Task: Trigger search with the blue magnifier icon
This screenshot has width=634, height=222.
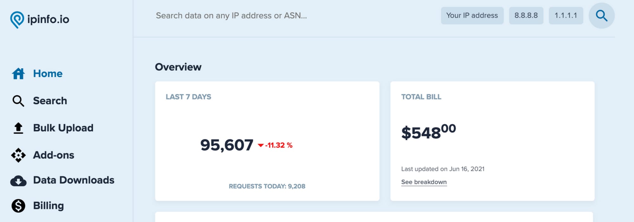Action: click(601, 15)
